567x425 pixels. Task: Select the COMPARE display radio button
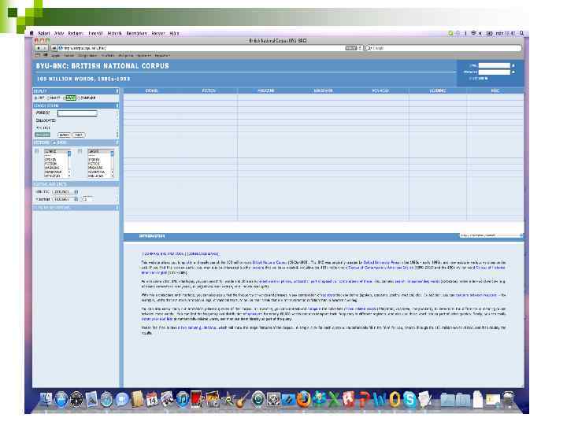click(80, 98)
